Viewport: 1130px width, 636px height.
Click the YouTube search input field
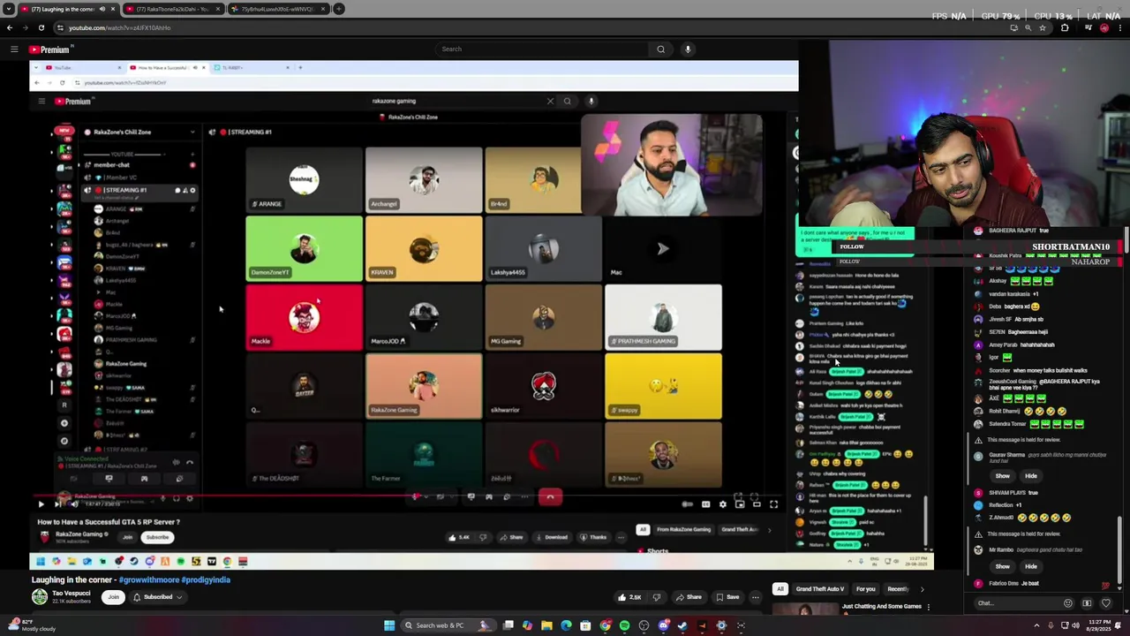pos(543,49)
